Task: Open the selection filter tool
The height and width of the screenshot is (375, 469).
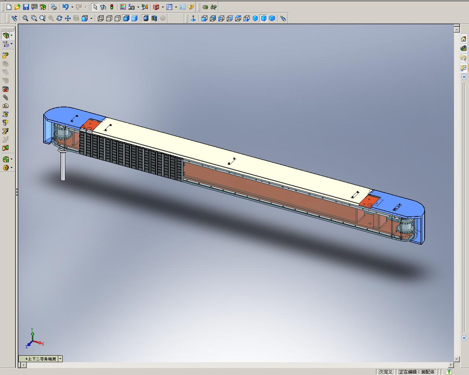Action: point(103,7)
